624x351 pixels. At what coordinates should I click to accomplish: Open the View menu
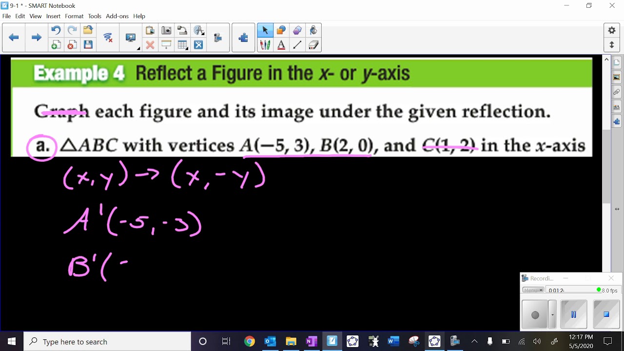click(36, 16)
